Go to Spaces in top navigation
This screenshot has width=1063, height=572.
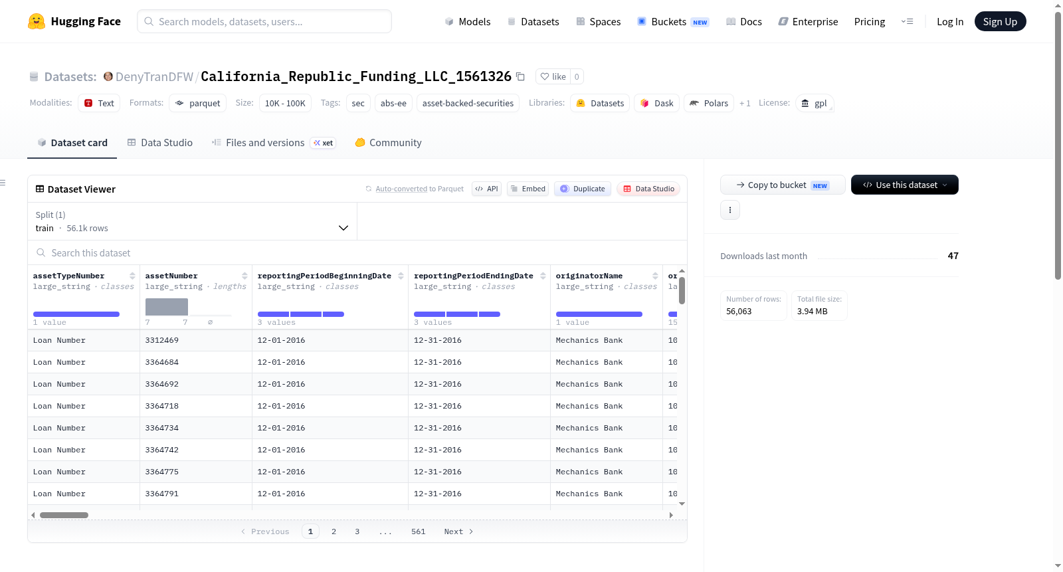598,21
